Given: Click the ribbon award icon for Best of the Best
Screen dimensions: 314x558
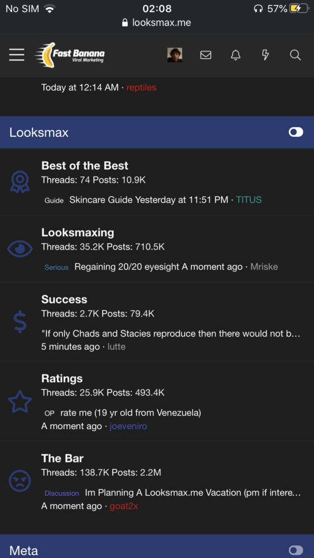Looking at the screenshot, I should [x=20, y=182].
